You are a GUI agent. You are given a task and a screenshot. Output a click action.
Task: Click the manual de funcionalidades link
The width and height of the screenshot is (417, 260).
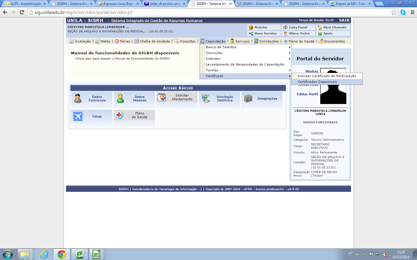point(123,59)
